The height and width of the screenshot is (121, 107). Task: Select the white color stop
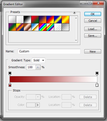click(97, 85)
